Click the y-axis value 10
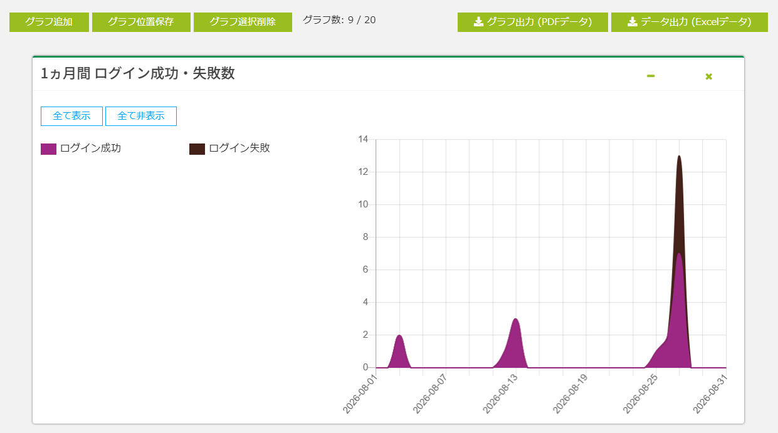778x433 pixels. point(363,204)
